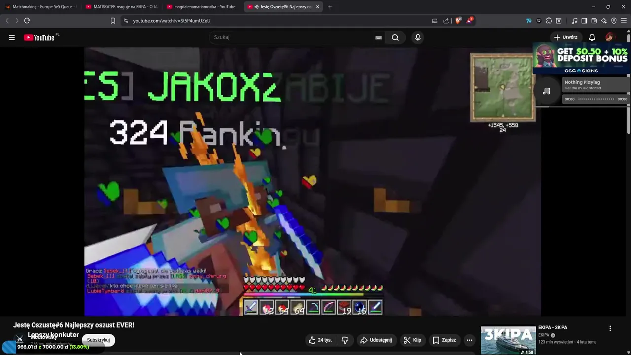The height and width of the screenshot is (355, 631).
Task: Click the blue 7TV extension icon
Action: pos(529,21)
